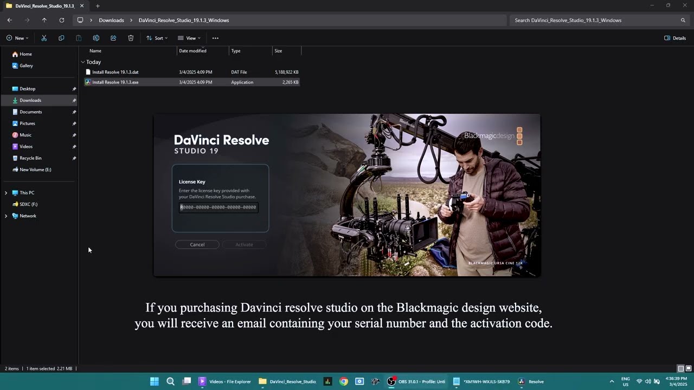The image size is (694, 390).
Task: Switch to details view layout icon
Action: click(681, 368)
